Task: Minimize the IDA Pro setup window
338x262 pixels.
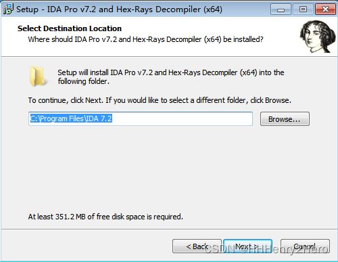Action: [x=281, y=9]
